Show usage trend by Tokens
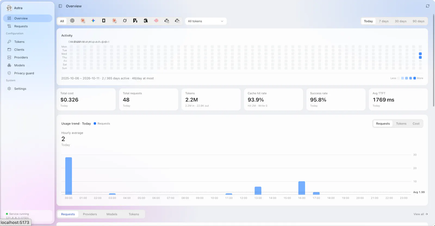Viewport: 435px width, 226px height. tap(401, 124)
